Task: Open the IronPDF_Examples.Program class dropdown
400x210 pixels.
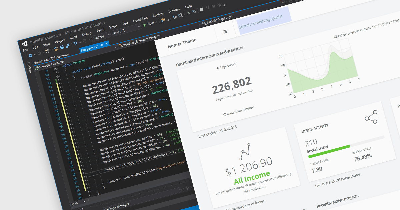Action: point(141,40)
